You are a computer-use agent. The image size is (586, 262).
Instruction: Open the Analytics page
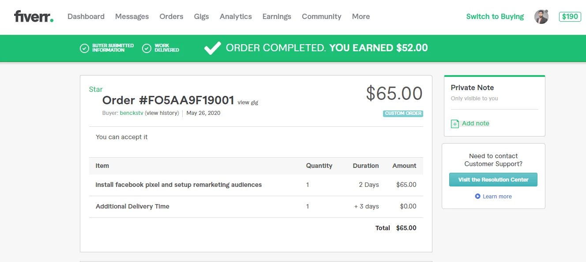[236, 17]
